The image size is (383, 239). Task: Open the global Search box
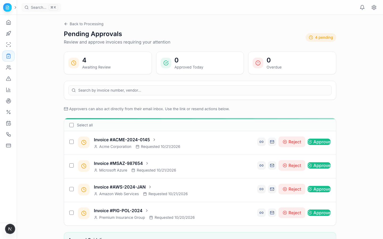point(41,7)
